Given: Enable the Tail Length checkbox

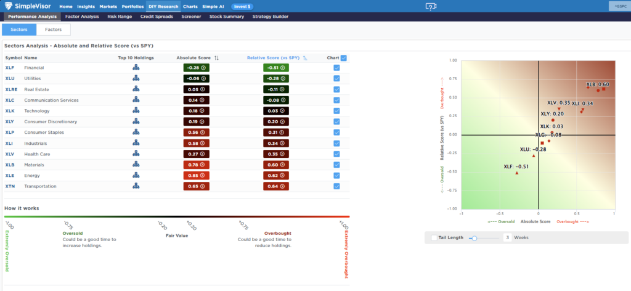Looking at the screenshot, I should click(x=434, y=237).
